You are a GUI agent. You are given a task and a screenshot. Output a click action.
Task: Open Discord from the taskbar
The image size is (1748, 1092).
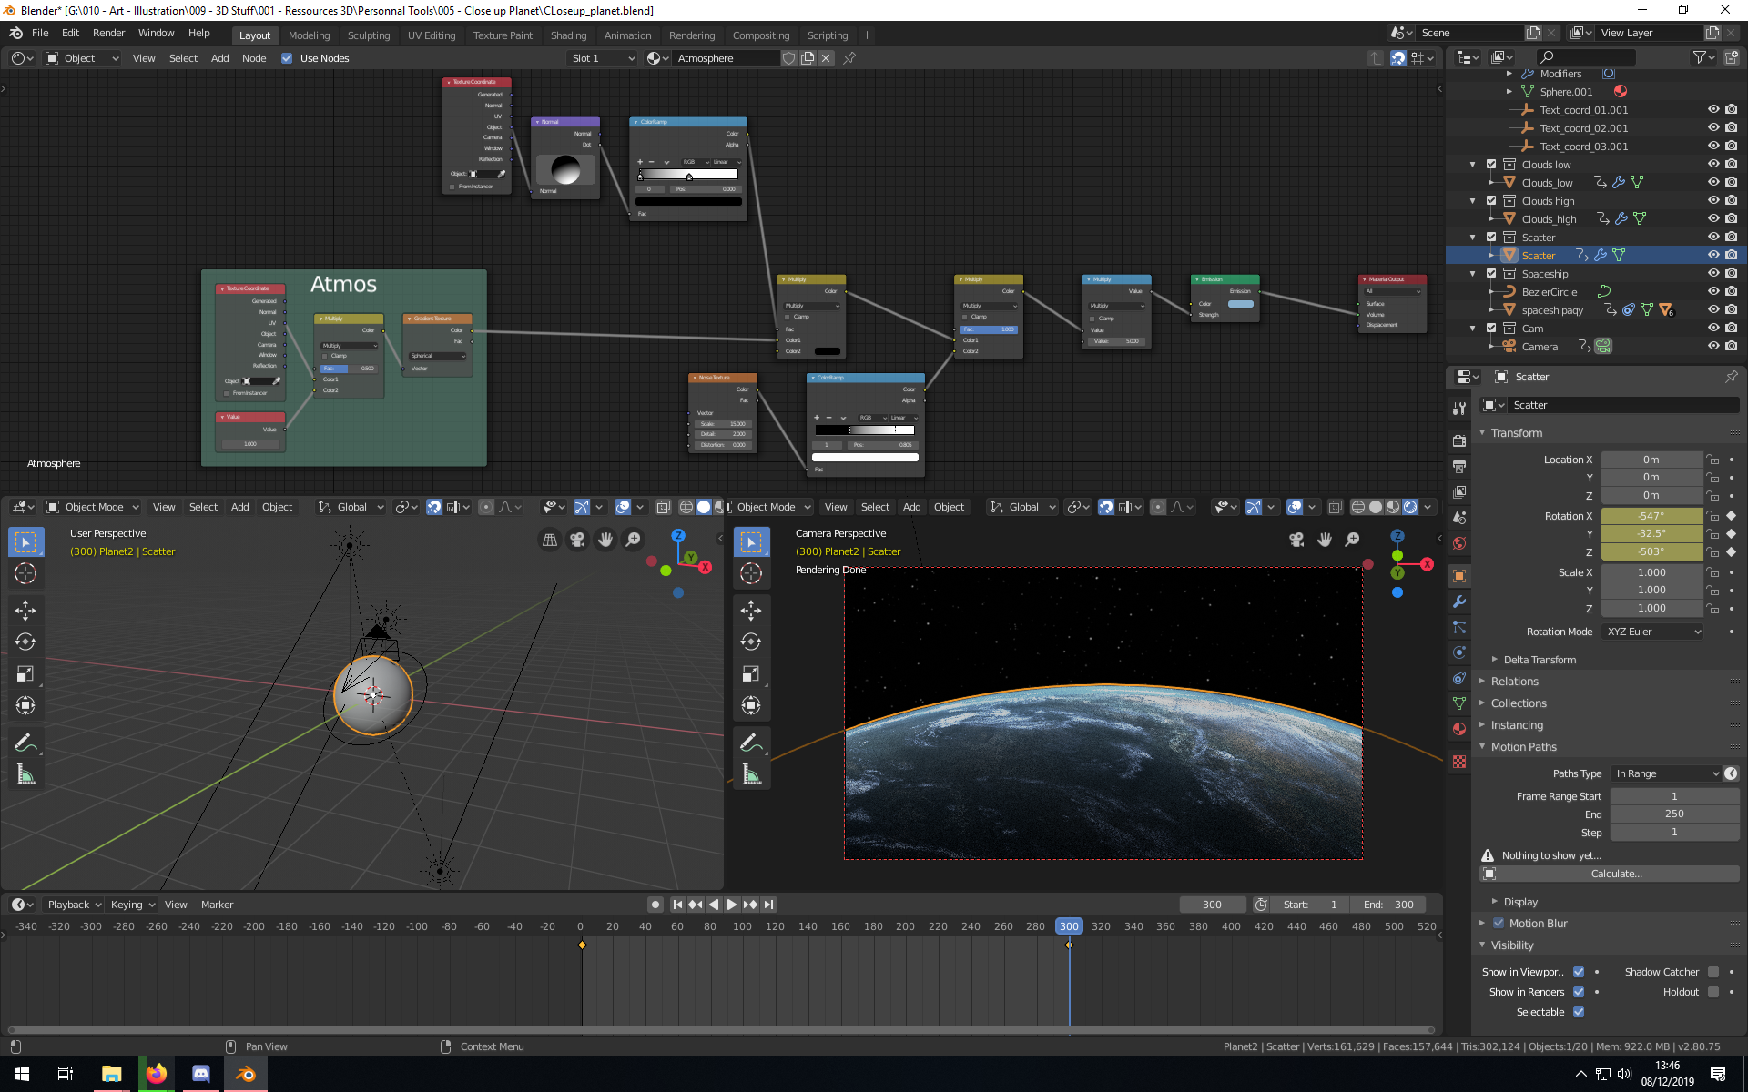coord(201,1074)
